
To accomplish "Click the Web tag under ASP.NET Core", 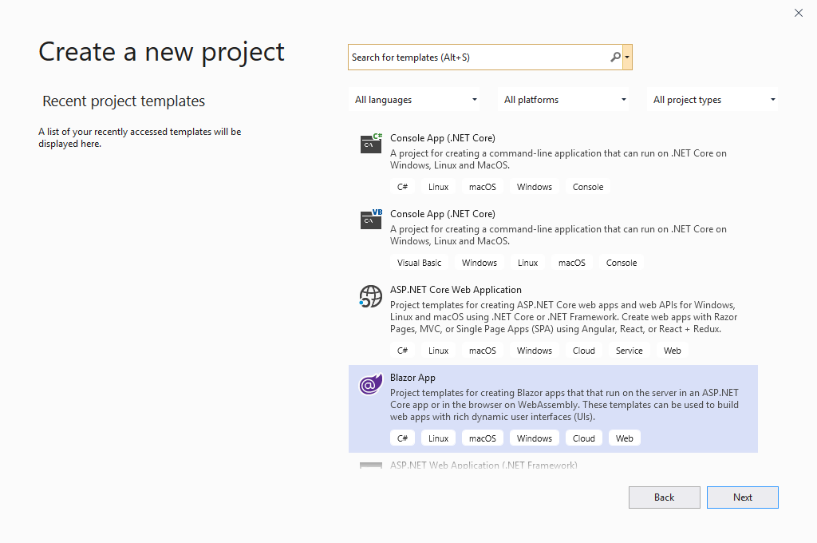I will click(x=672, y=351).
